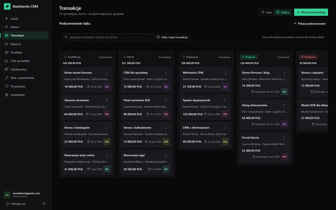336x210 pixels.
Task: Open kebab menu on Zlecenia serwisowe card
Action: point(107,101)
